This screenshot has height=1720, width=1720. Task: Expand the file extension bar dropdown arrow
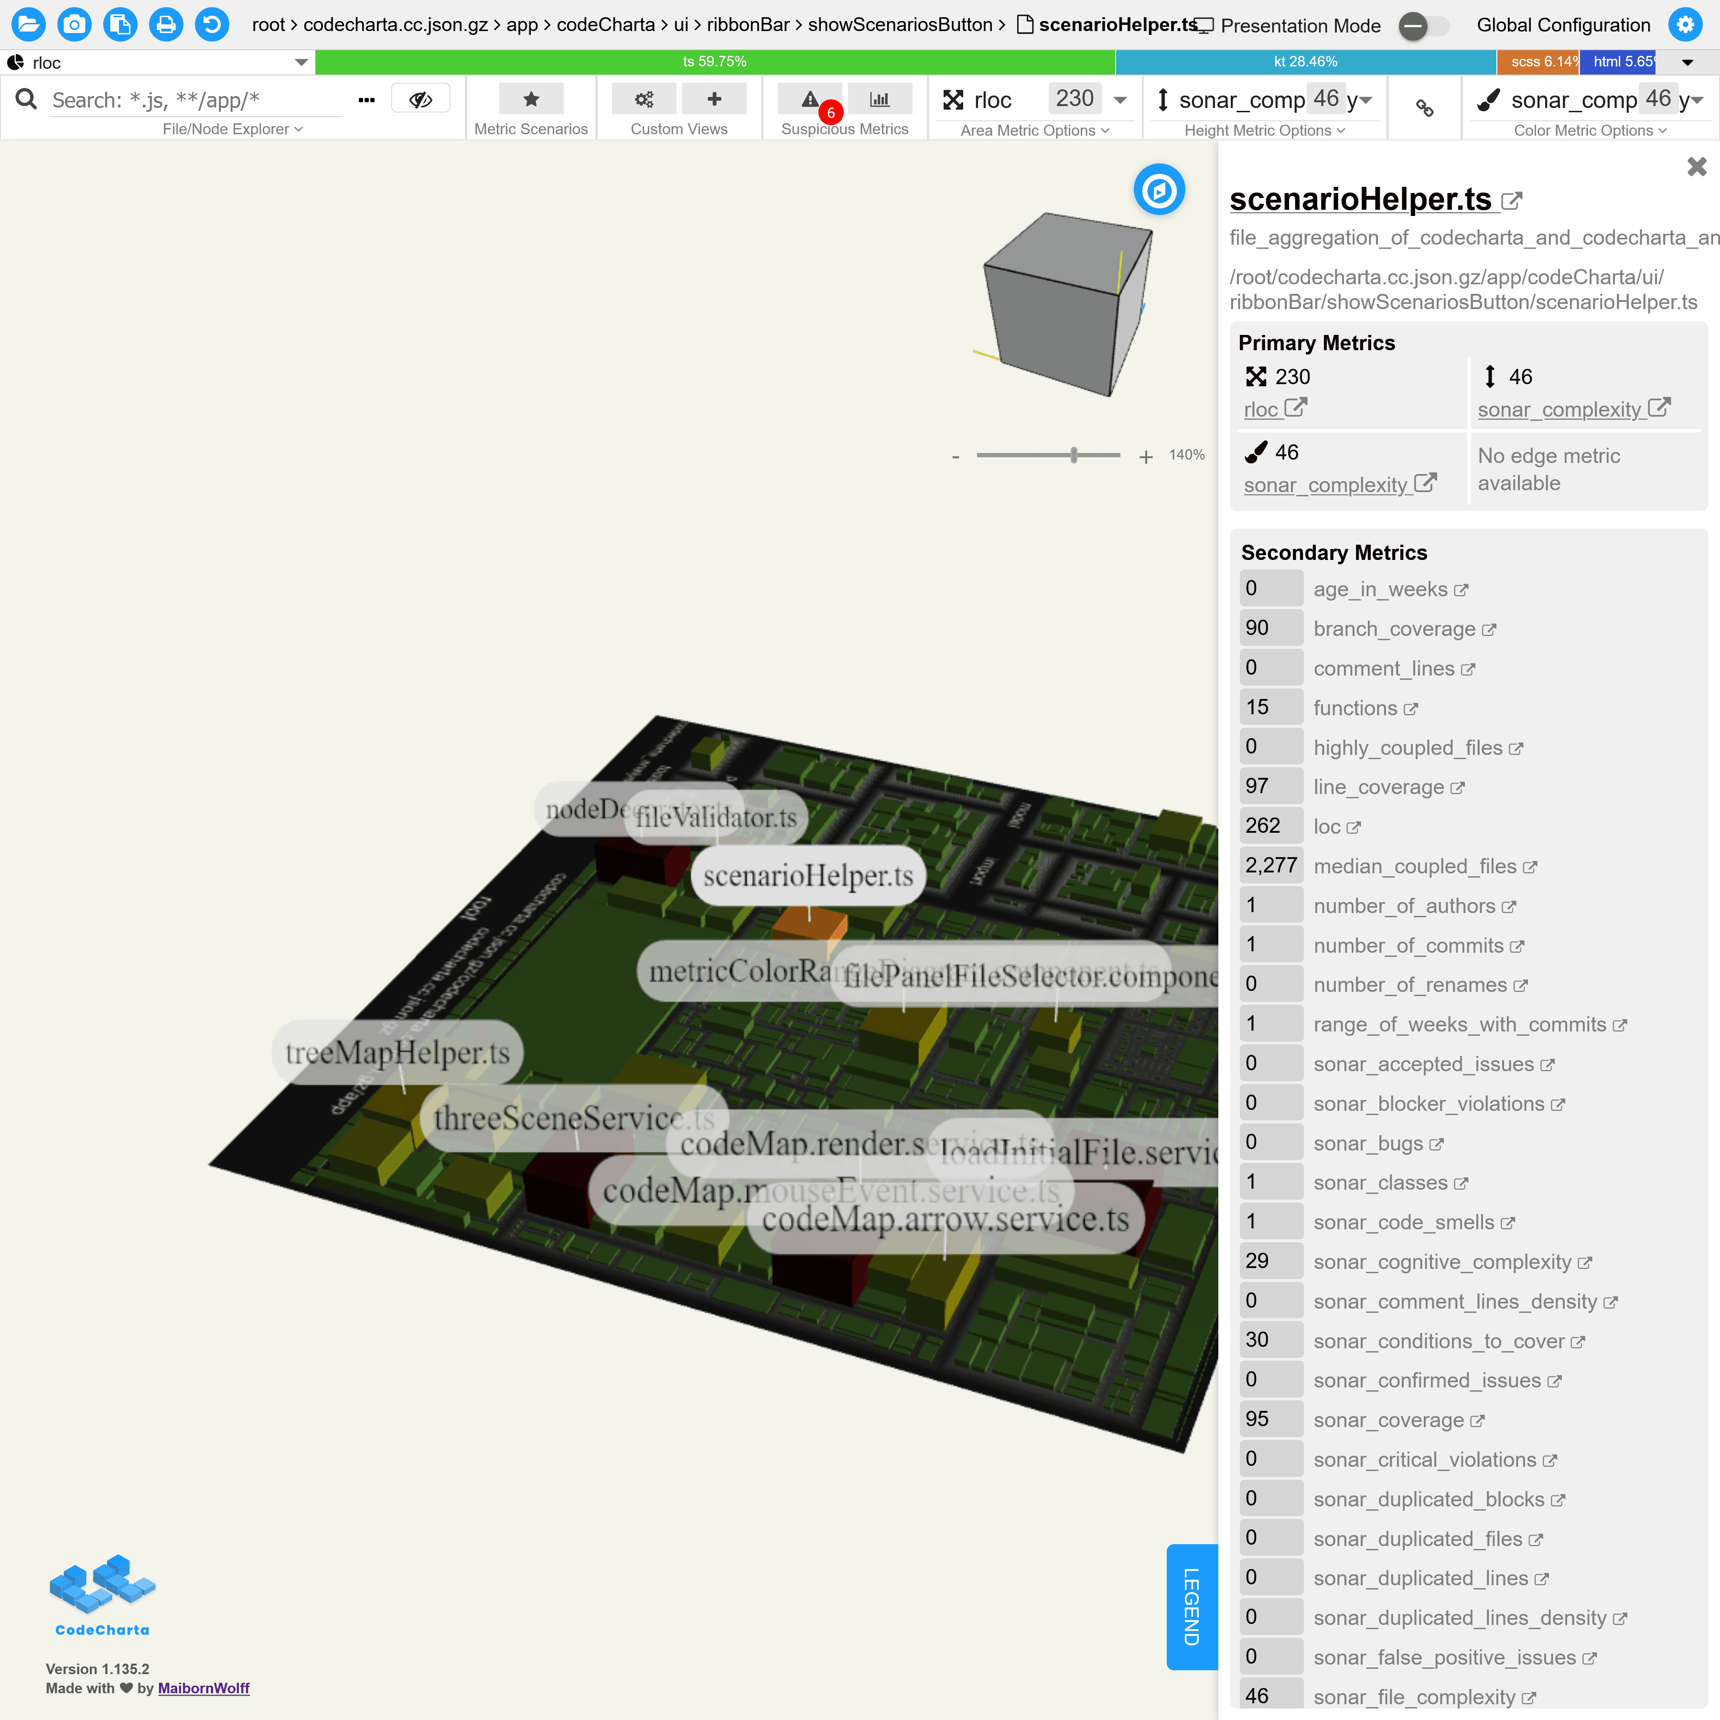tap(1687, 62)
